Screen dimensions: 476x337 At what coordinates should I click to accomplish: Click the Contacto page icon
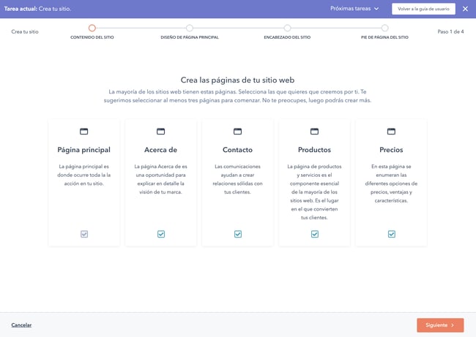(238, 132)
